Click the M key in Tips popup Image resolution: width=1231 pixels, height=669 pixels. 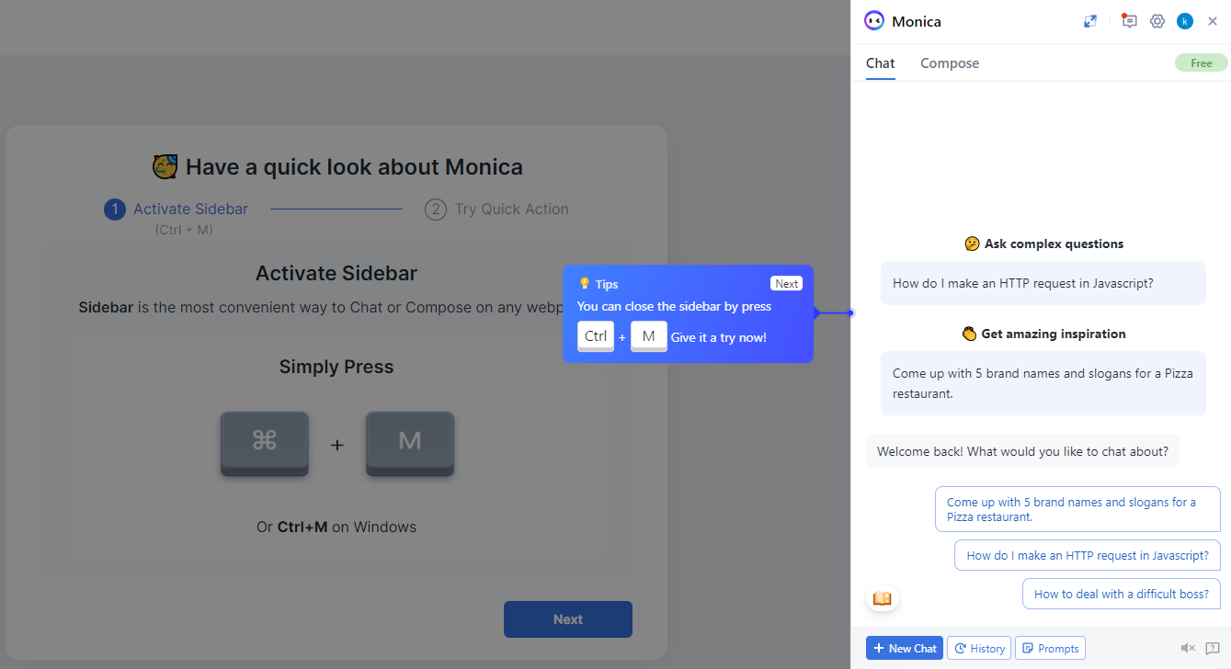click(x=649, y=336)
